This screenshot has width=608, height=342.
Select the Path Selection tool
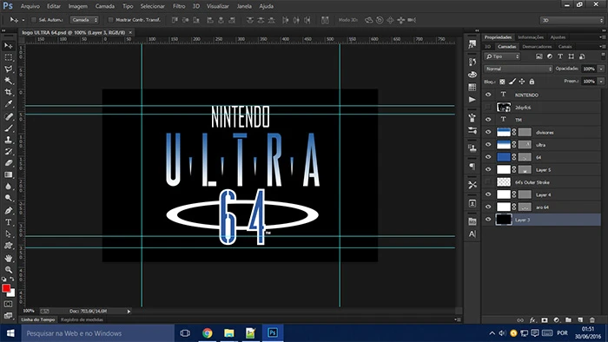tap(8, 234)
